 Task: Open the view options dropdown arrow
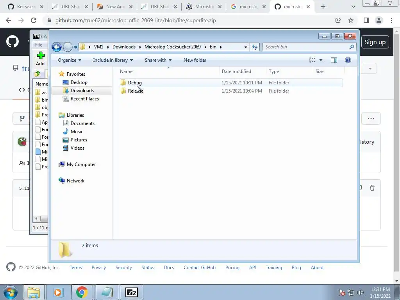click(321, 60)
